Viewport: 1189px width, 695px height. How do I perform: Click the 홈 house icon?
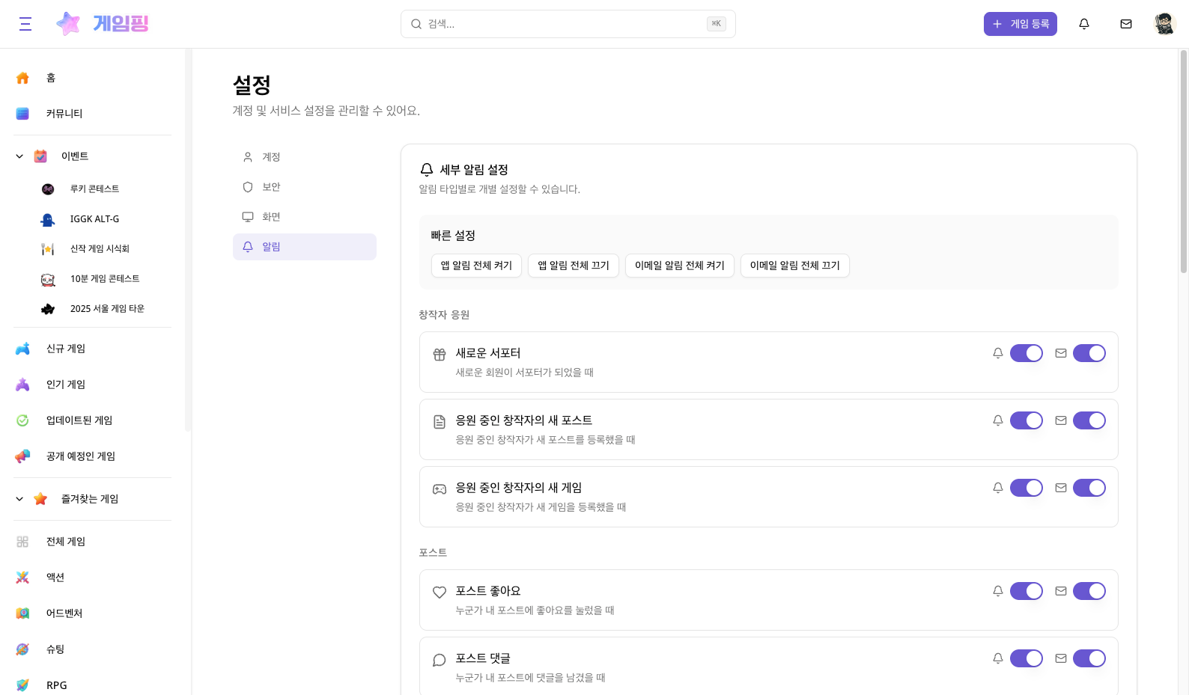[22, 78]
